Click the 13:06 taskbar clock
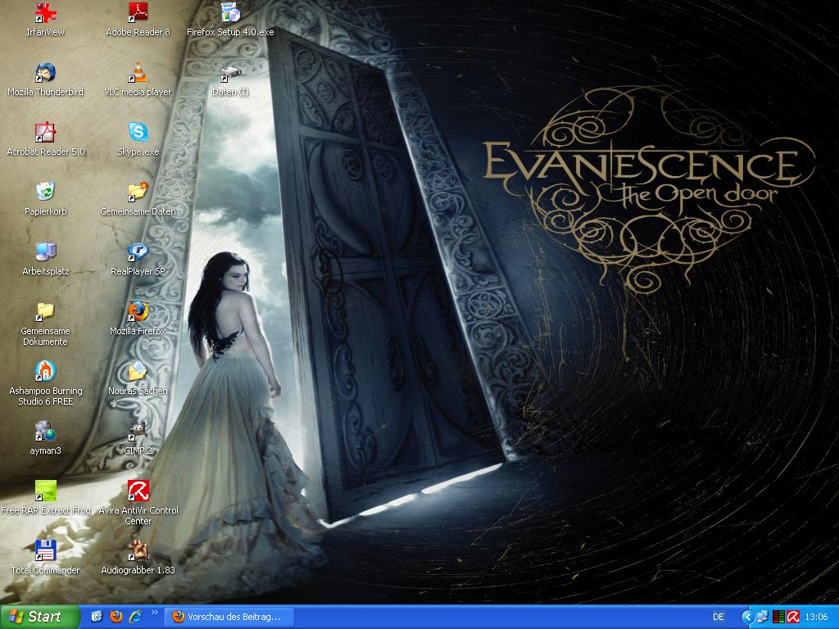 pos(816,618)
